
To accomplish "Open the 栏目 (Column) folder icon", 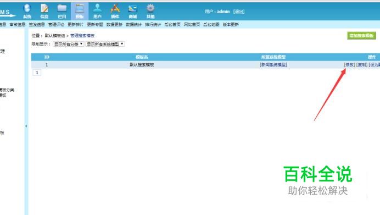I will click(x=62, y=11).
